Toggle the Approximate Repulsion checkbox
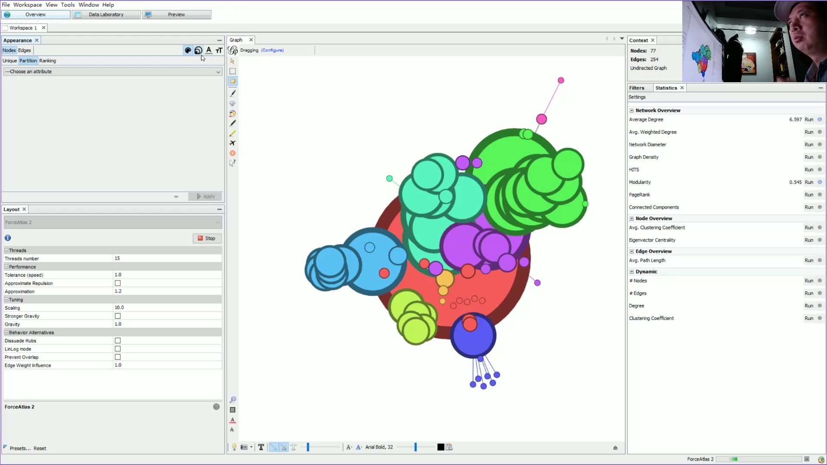The width and height of the screenshot is (827, 465). 118,283
